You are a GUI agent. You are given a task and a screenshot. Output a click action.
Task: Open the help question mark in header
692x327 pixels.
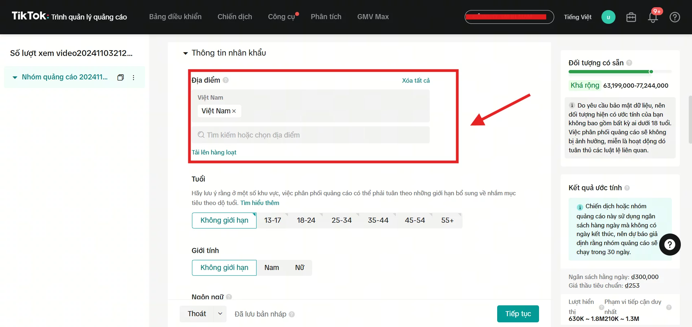675,17
